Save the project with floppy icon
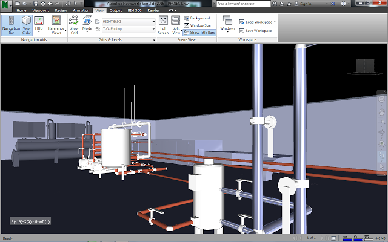The width and height of the screenshot is (388, 242). (x=36, y=4)
